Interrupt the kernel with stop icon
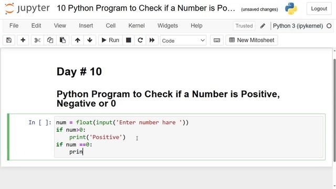Viewport: 336px width, 189px height. 128,40
